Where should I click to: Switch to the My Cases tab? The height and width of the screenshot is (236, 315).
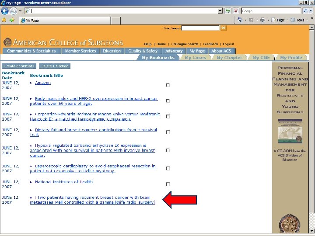[195, 58]
